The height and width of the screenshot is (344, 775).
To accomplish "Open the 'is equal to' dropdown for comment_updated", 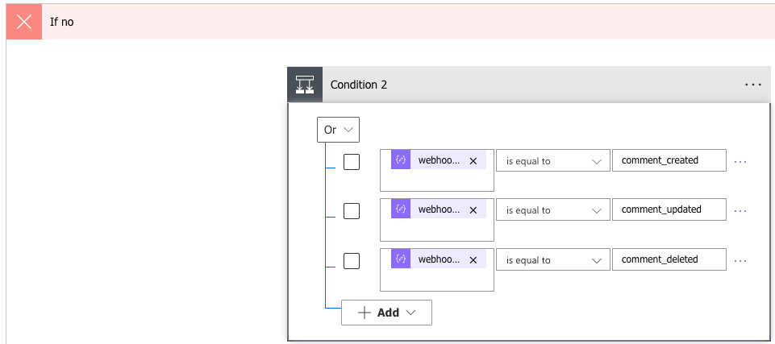I will [x=552, y=210].
